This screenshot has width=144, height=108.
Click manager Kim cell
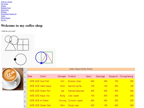[62, 81]
